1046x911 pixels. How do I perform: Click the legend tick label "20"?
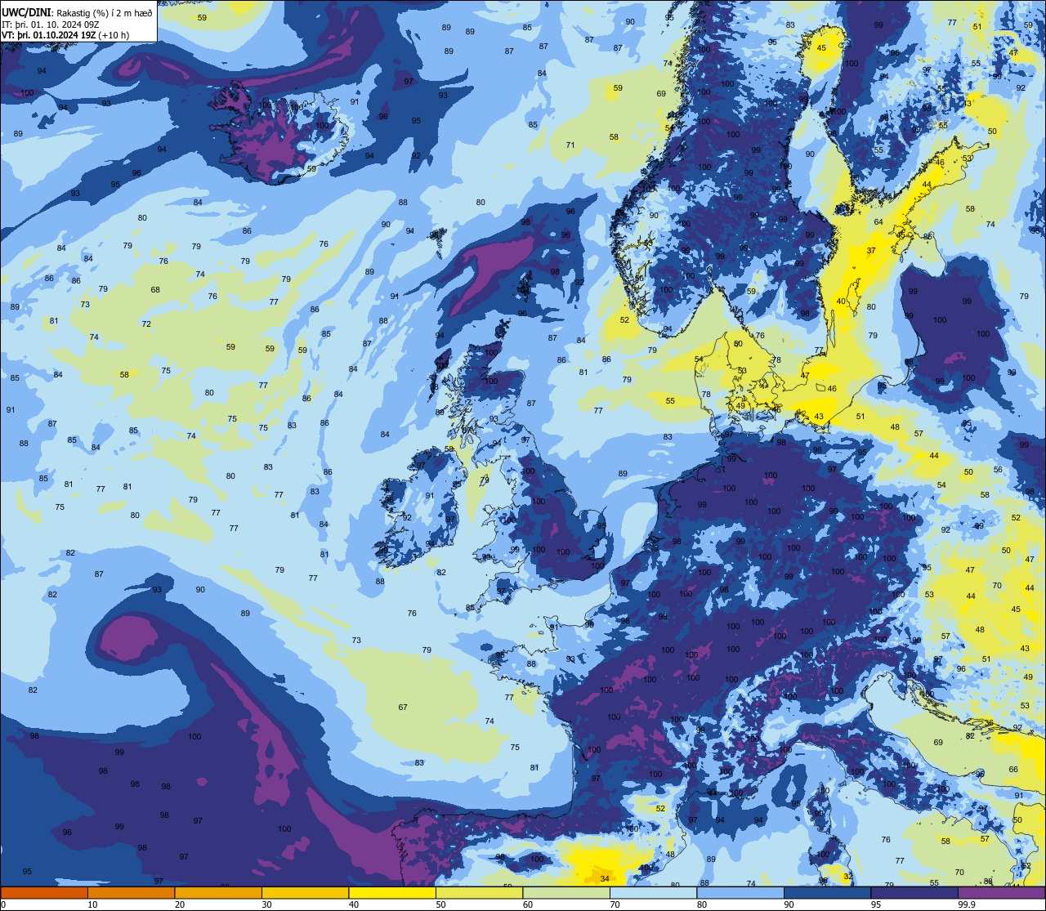(180, 904)
